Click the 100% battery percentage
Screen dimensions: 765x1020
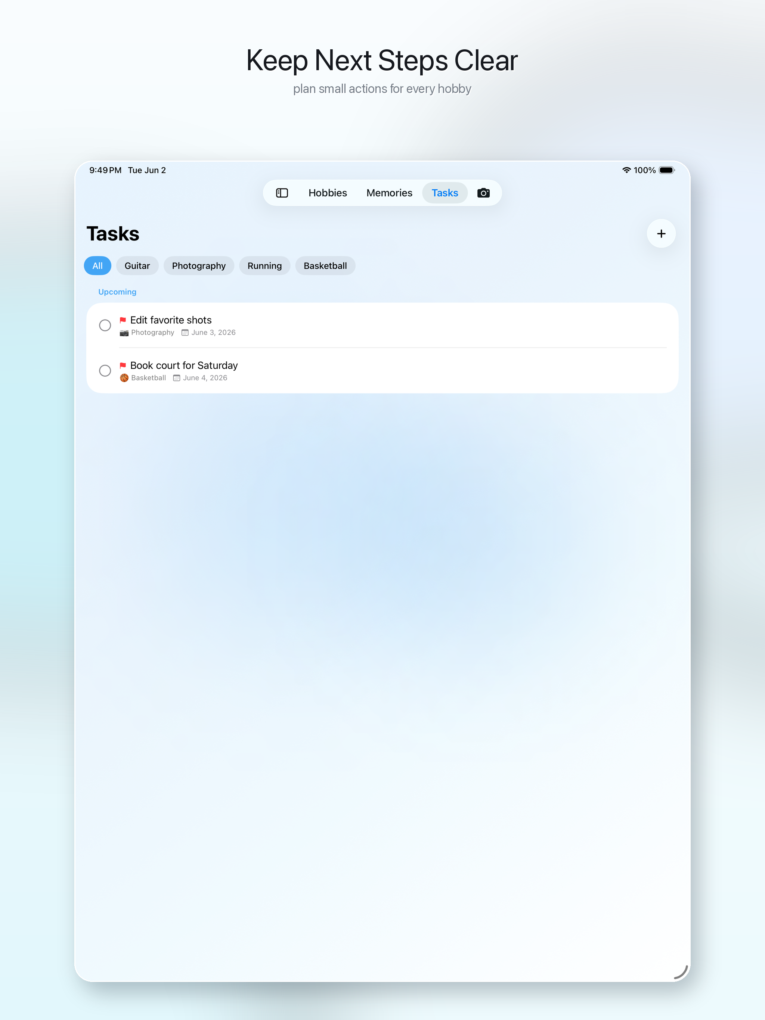tap(645, 170)
